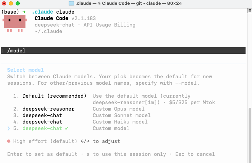Click the yellow minimize window button
Viewport: 252px width, 163px height.
11,3
